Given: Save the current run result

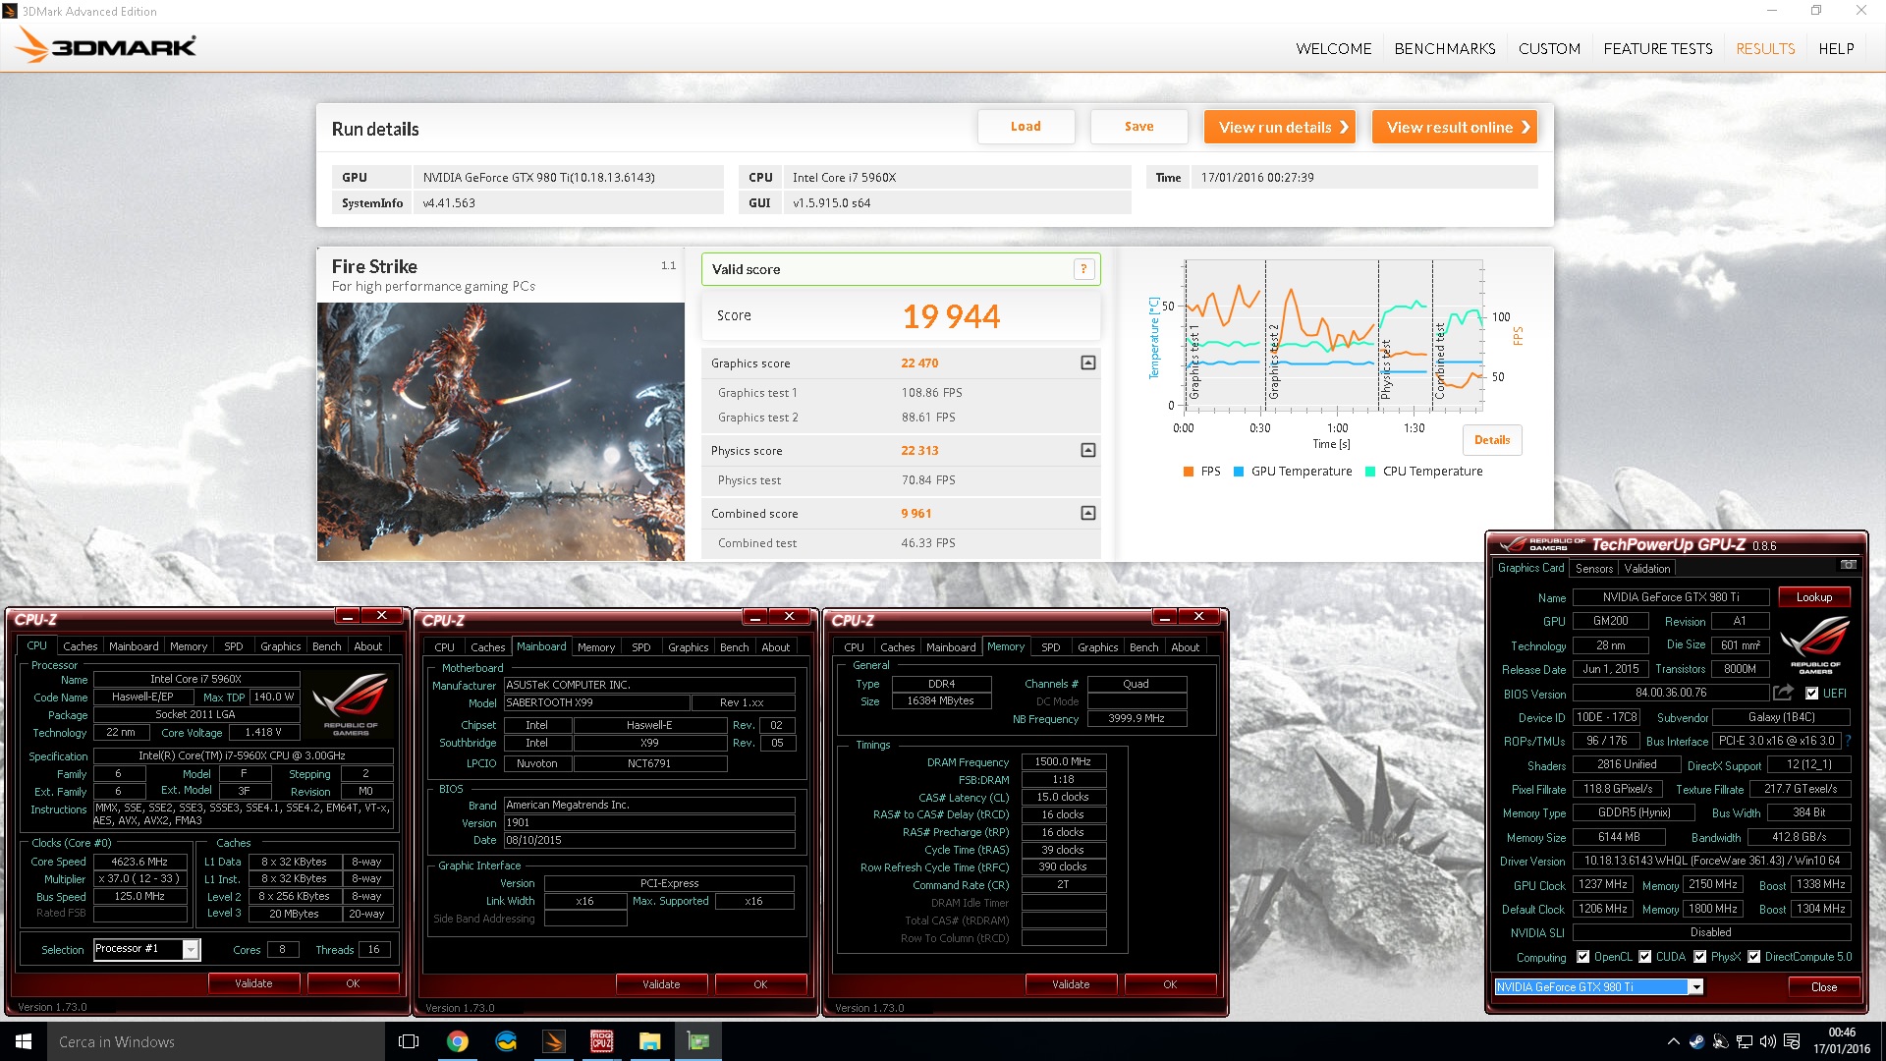Looking at the screenshot, I should click(1138, 127).
